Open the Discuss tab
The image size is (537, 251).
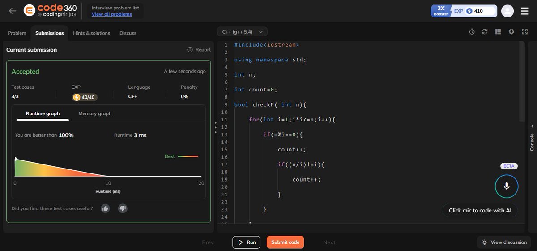click(128, 33)
